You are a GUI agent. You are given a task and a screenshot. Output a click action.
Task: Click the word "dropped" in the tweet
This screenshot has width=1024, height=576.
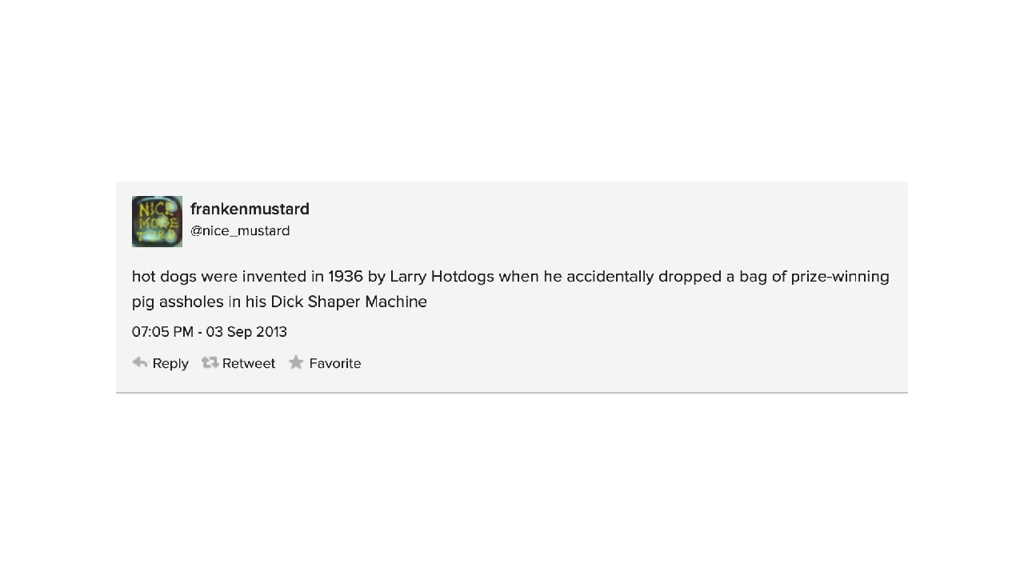coord(690,277)
